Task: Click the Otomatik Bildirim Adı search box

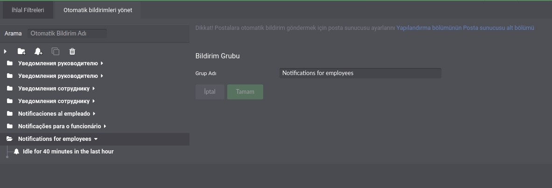Action: 67,34
